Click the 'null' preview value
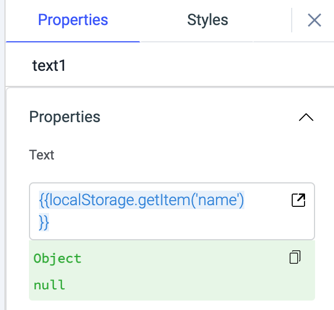334x310 pixels. [49, 285]
